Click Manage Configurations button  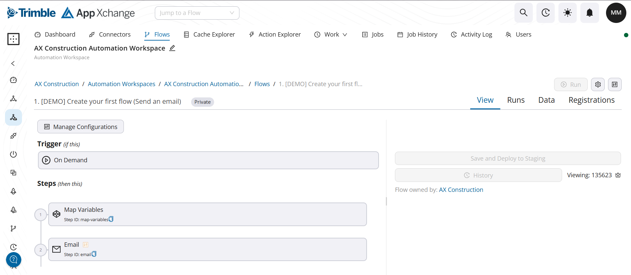[x=81, y=127]
